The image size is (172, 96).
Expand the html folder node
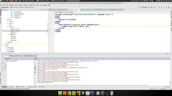(x=8, y=21)
